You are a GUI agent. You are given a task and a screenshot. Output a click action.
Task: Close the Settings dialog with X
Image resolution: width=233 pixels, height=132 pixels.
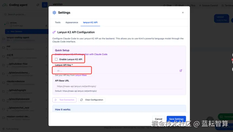(x=183, y=13)
